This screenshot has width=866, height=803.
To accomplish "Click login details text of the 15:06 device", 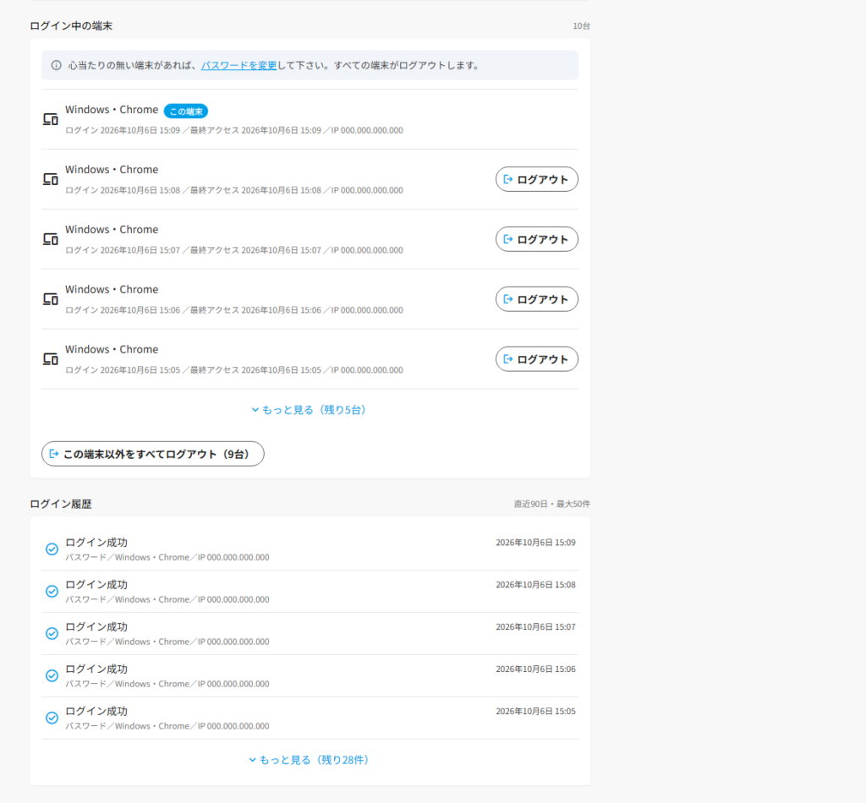I will (x=234, y=310).
